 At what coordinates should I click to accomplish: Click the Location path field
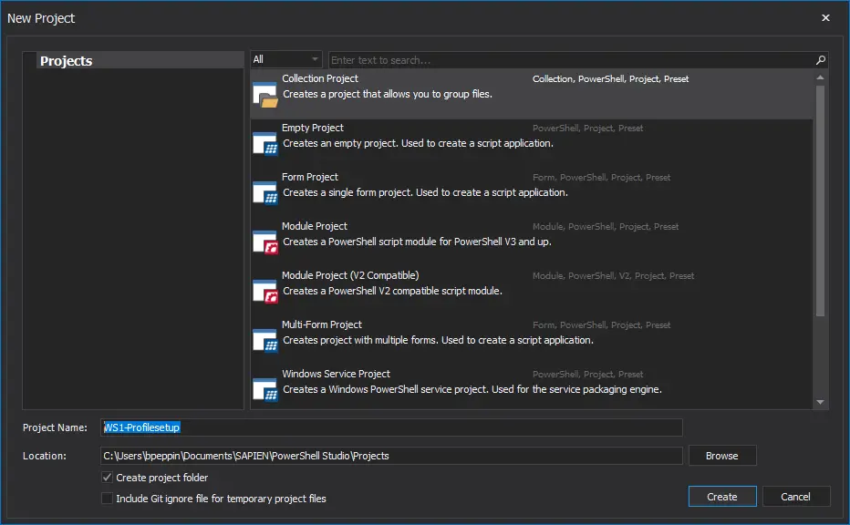coord(391,456)
